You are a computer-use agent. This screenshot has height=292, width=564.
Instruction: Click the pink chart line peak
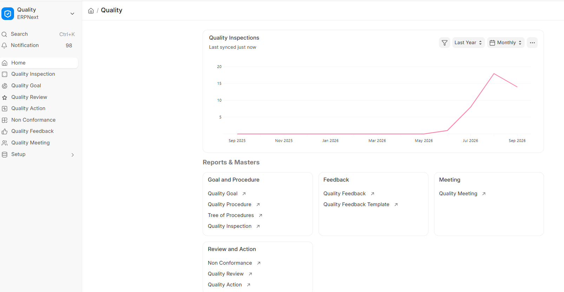click(x=494, y=74)
